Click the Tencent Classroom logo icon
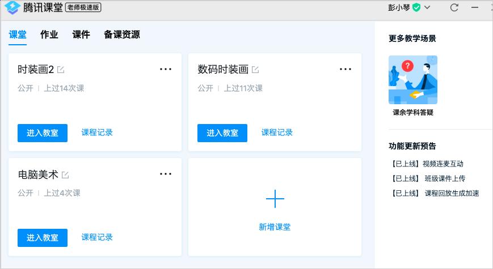This screenshot has width=493, height=269. [x=12, y=7]
